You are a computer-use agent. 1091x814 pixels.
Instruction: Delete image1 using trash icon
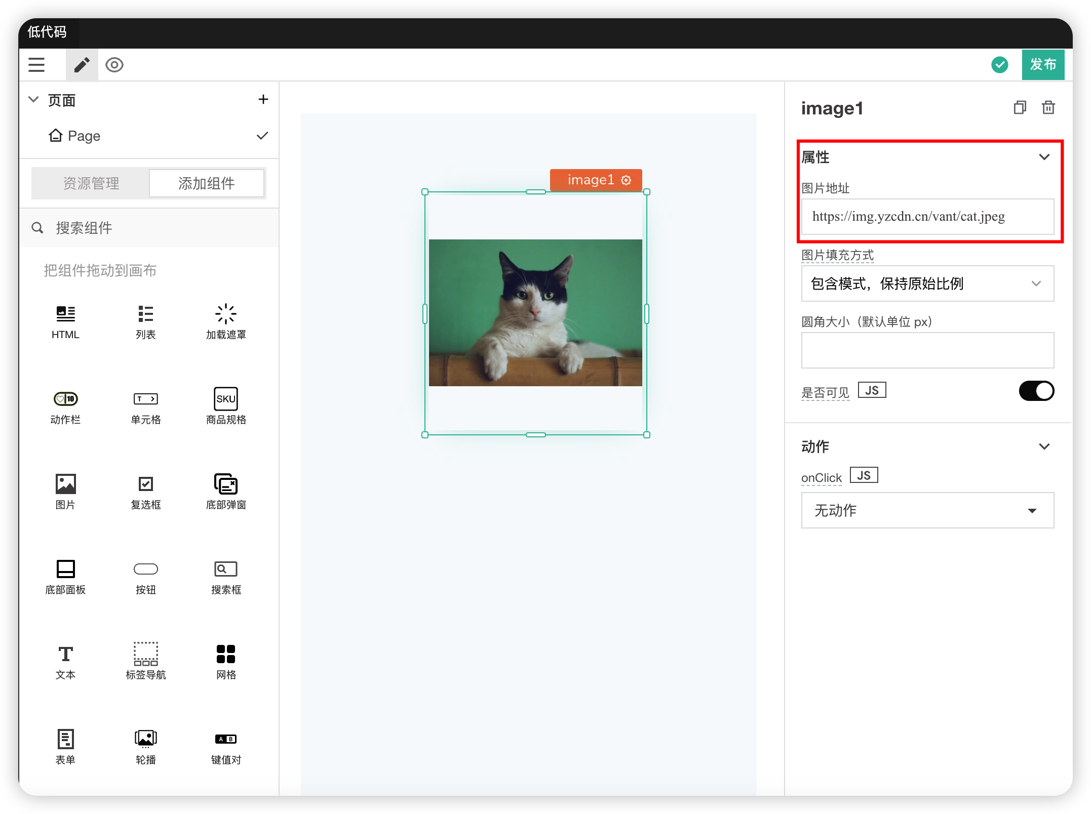(x=1048, y=107)
